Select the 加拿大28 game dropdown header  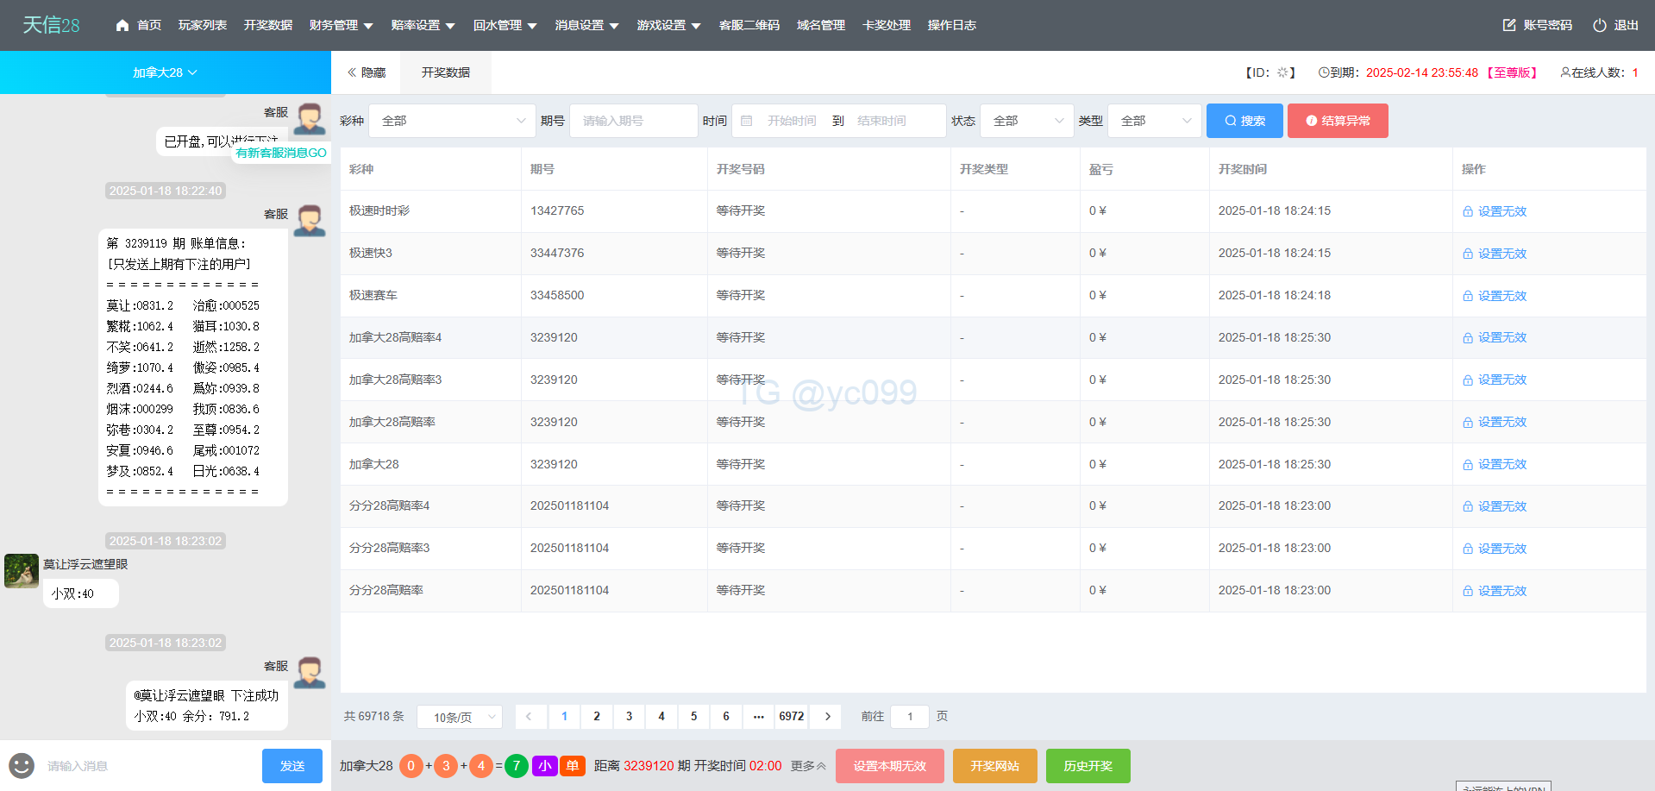[x=165, y=72]
